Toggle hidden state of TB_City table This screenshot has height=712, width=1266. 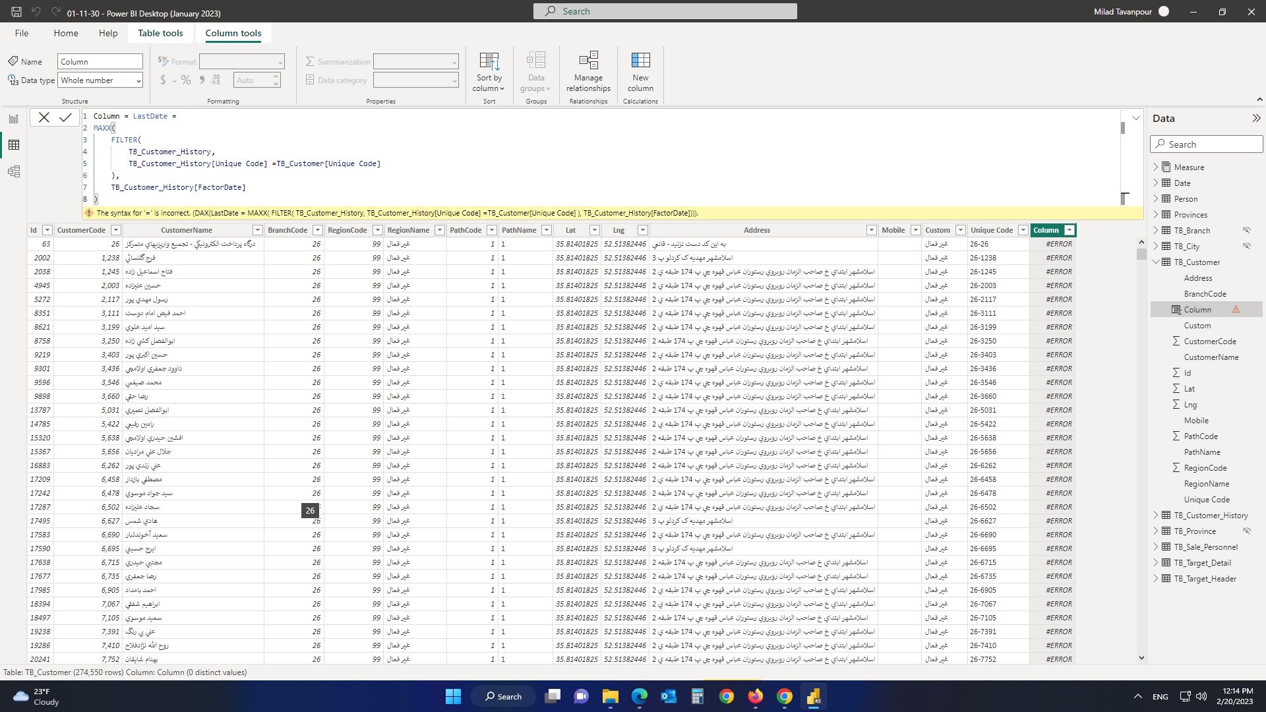[1247, 247]
